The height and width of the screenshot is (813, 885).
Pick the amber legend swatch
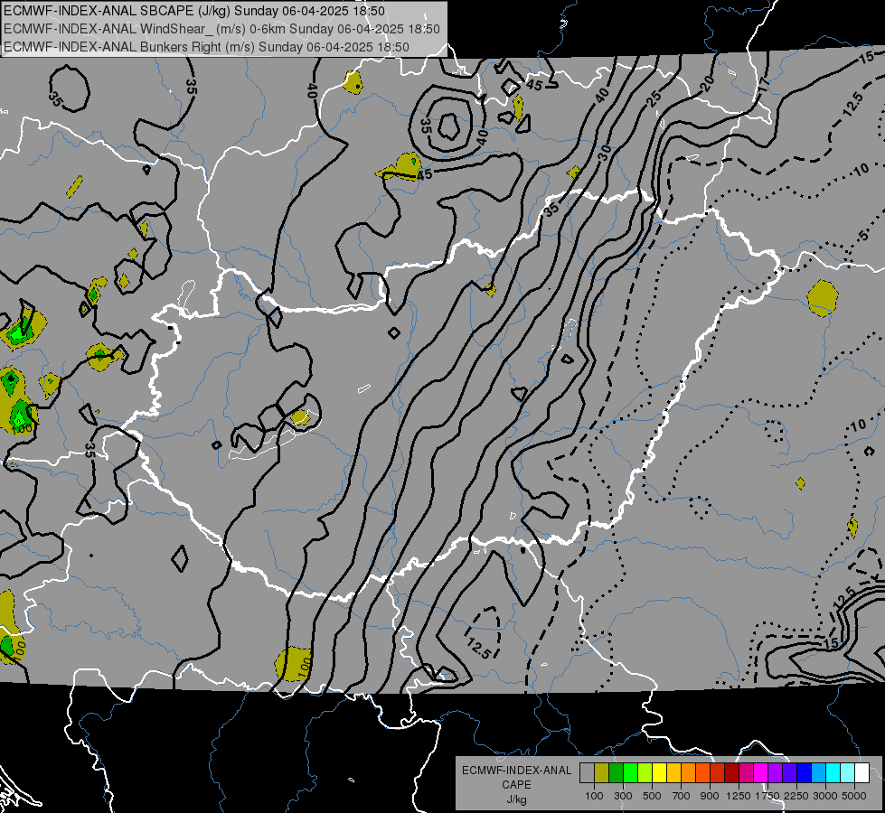pos(673,773)
